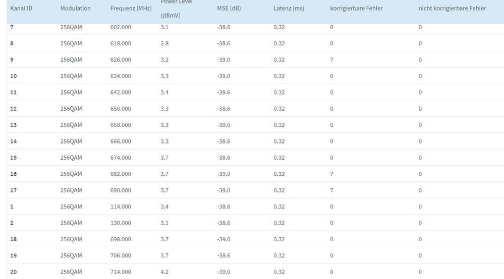Click the Kanal ID column header
504x279 pixels.
tap(21, 9)
